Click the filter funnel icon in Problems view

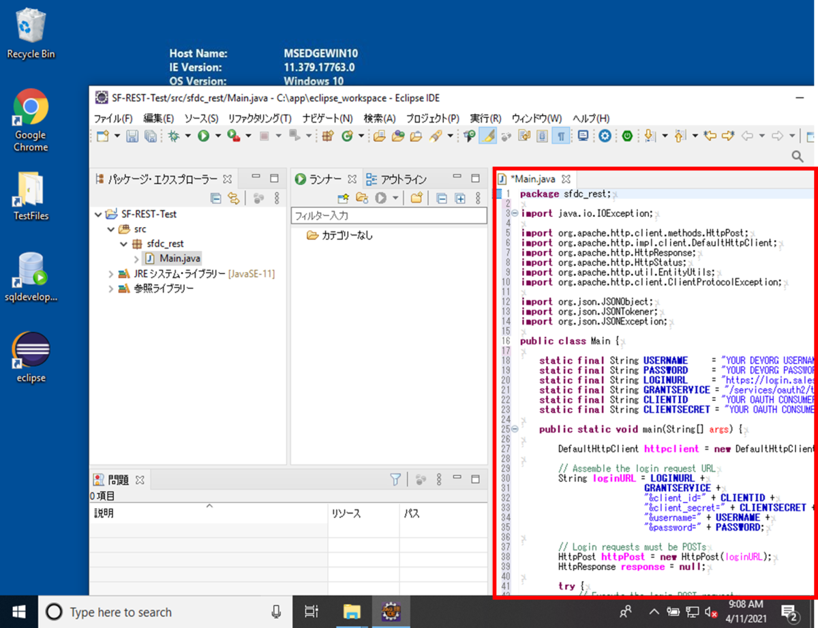click(395, 479)
